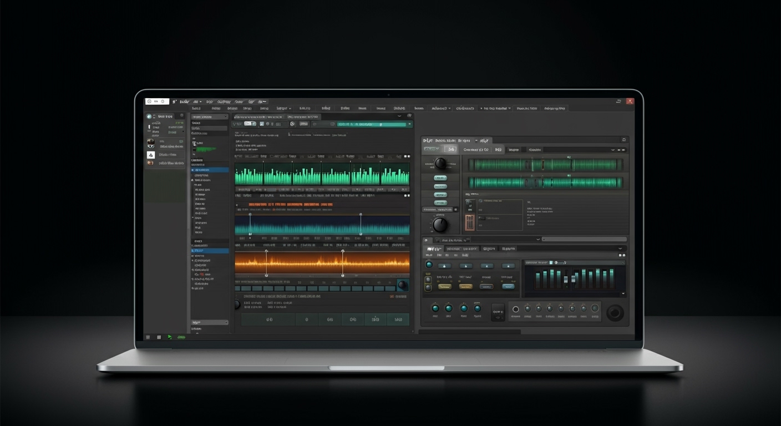
Task: Enable the yellow-highlighted pad in the lower right panel
Action: tap(445, 287)
